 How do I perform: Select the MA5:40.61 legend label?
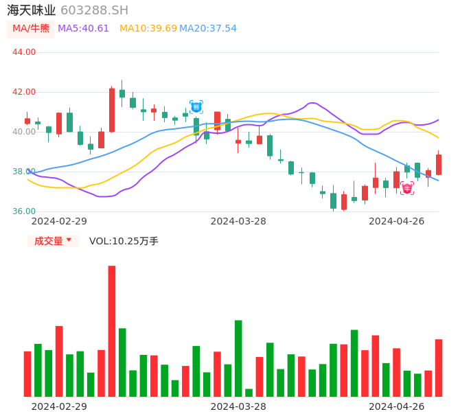(83, 29)
